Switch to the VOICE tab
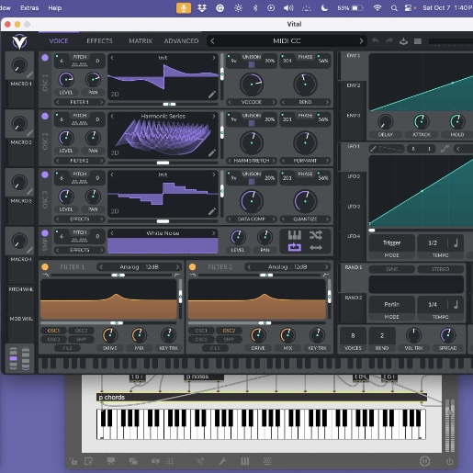473x473 pixels. [x=59, y=41]
